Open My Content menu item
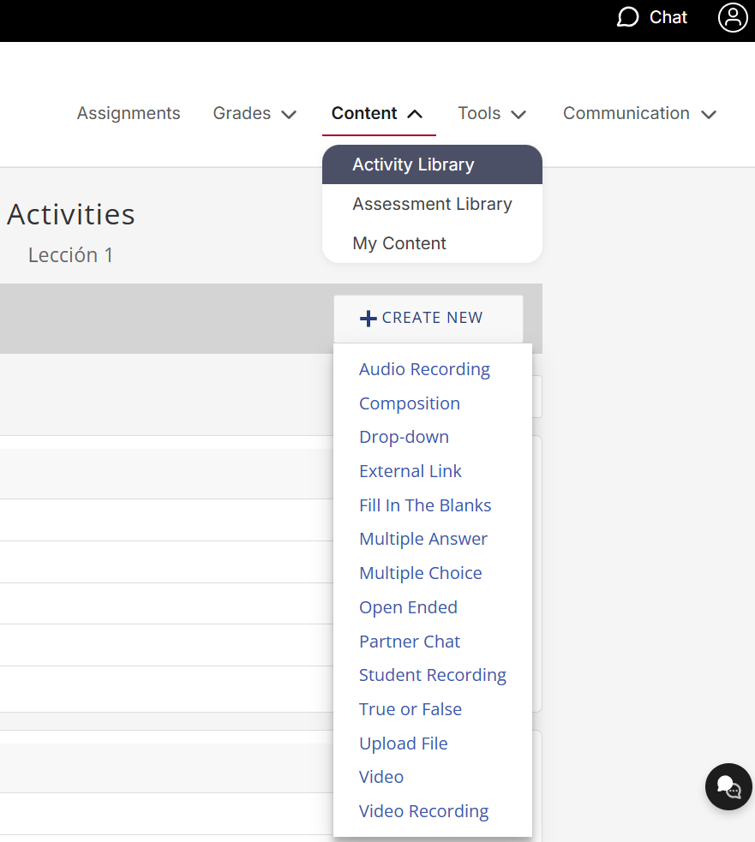Viewport: 755px width, 842px height. point(432,243)
